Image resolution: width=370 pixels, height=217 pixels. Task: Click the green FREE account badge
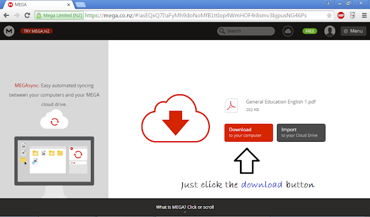[310, 31]
